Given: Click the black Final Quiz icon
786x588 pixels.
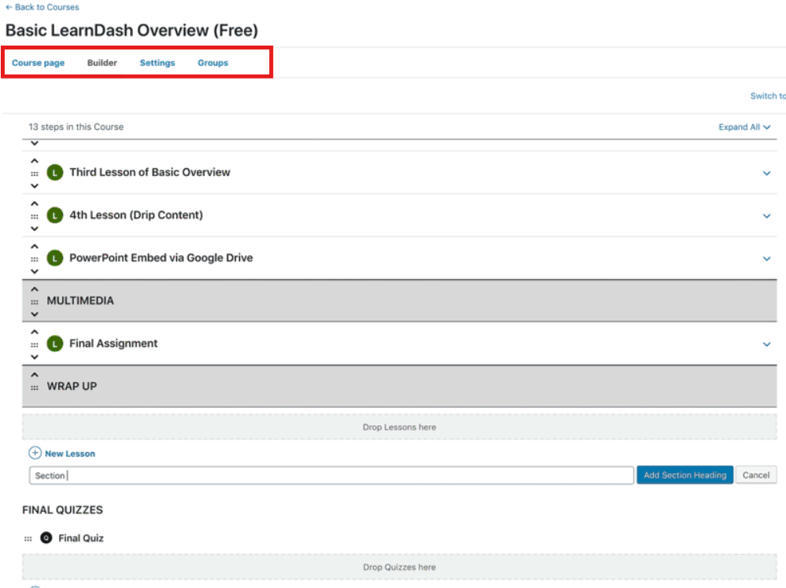Looking at the screenshot, I should pos(46,538).
